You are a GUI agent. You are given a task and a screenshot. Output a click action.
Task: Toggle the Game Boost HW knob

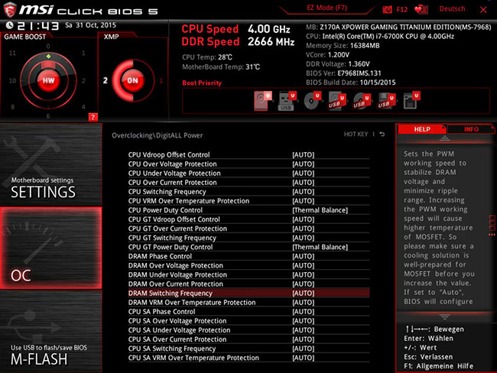coord(48,80)
